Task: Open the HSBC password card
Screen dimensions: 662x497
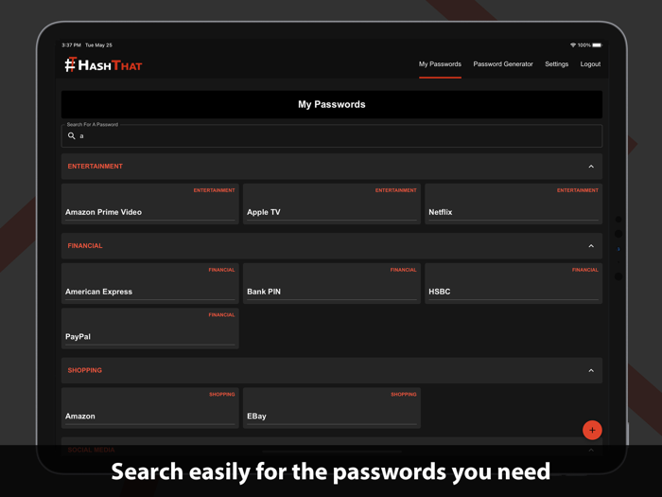Action: [x=514, y=283]
